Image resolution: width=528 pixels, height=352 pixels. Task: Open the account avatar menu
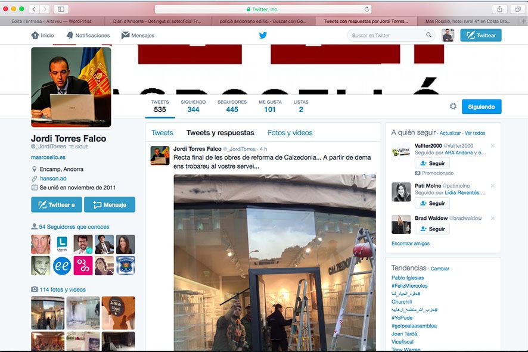pos(448,35)
